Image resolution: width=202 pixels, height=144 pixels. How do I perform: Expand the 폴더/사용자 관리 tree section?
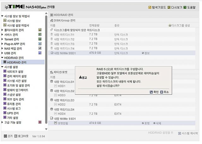click(3, 30)
